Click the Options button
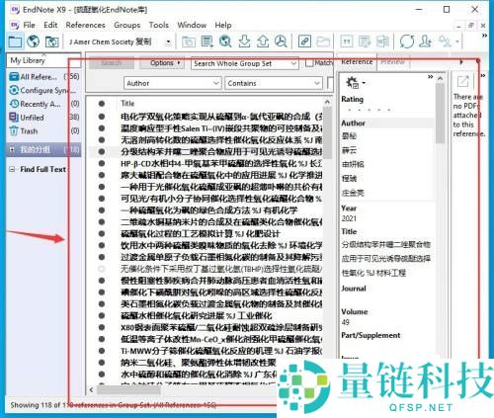 pyautogui.click(x=162, y=62)
